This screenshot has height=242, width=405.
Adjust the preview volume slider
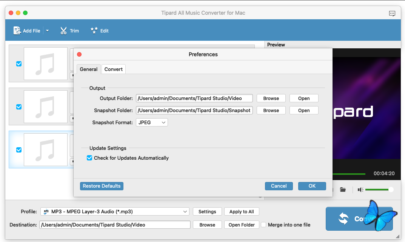pyautogui.click(x=379, y=190)
